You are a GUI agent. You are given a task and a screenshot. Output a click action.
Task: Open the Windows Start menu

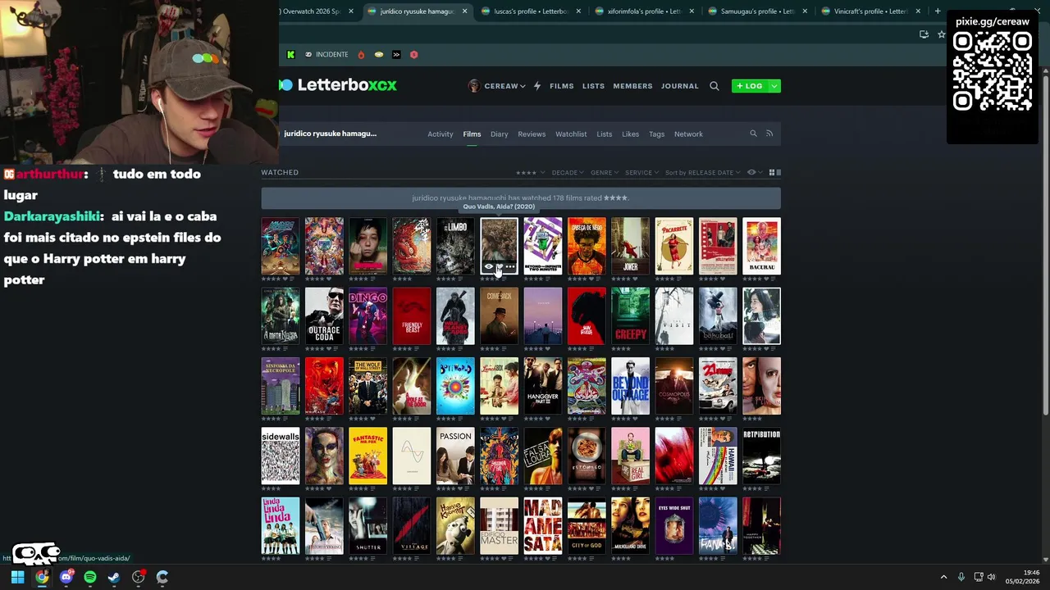17,577
